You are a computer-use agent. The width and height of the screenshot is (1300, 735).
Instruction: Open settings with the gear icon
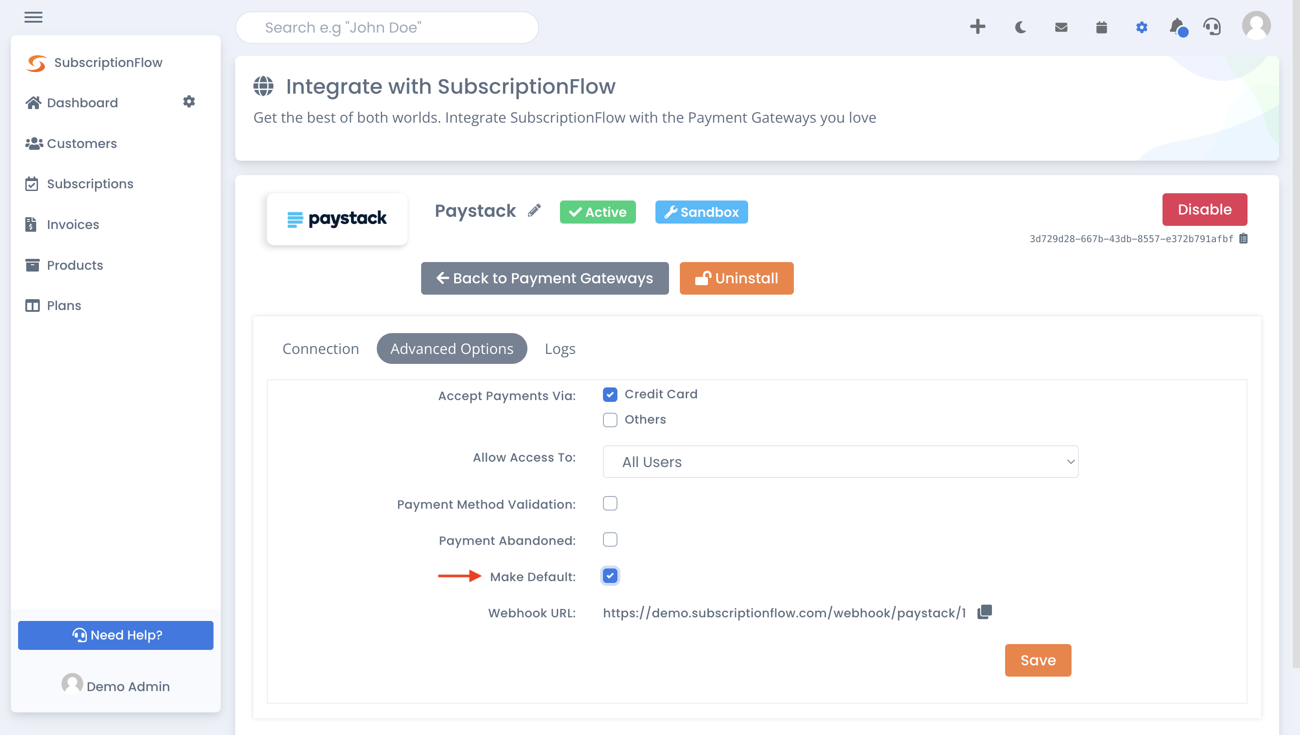[x=1142, y=27]
